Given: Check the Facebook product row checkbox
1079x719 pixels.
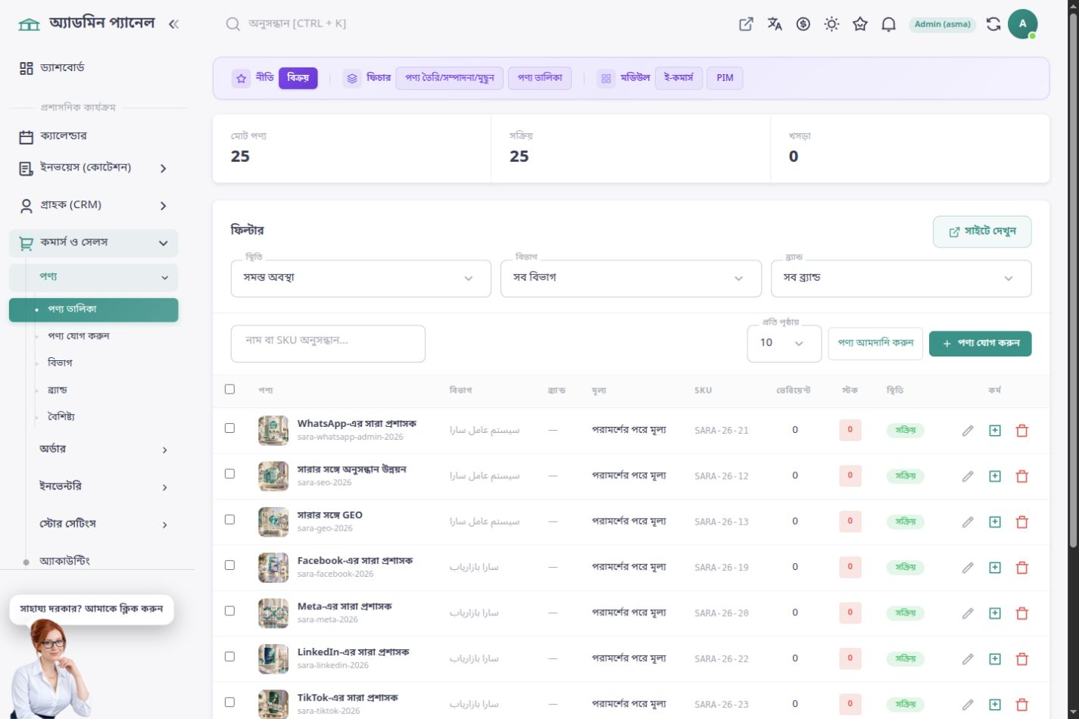Looking at the screenshot, I should click(229, 565).
